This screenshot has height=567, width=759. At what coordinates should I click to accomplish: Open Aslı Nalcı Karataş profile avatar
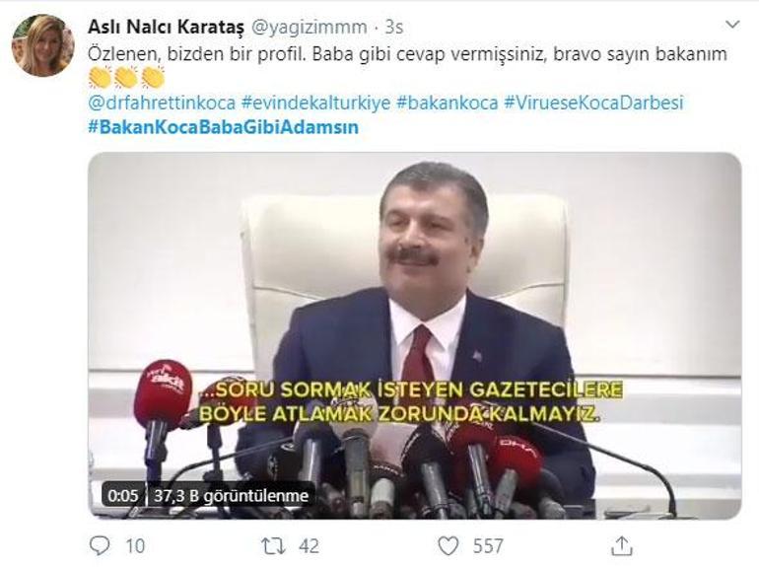(42, 45)
